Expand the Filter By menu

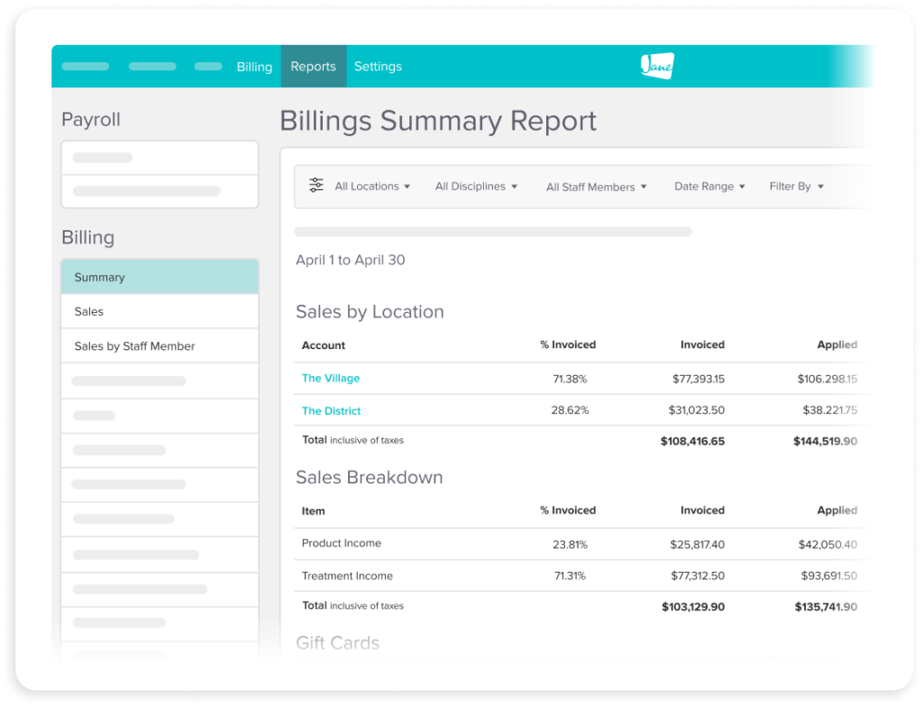[x=796, y=187]
